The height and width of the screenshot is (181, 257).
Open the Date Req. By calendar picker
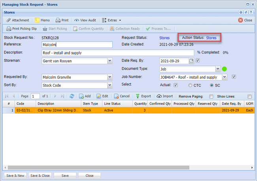coord(192,61)
